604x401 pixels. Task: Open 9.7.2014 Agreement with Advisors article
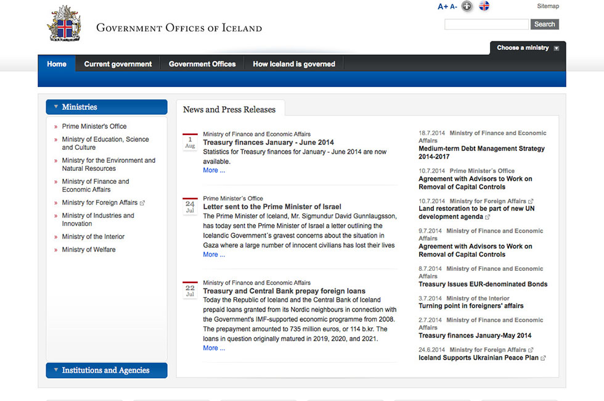click(x=475, y=250)
